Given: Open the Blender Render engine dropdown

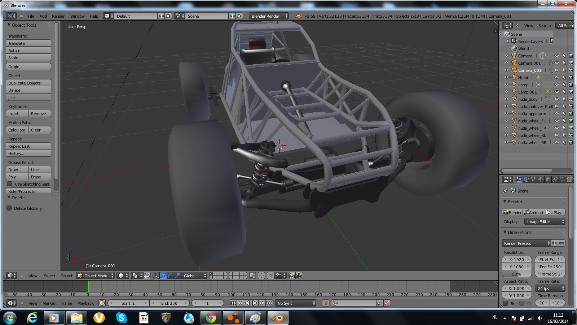Looking at the screenshot, I should (269, 16).
